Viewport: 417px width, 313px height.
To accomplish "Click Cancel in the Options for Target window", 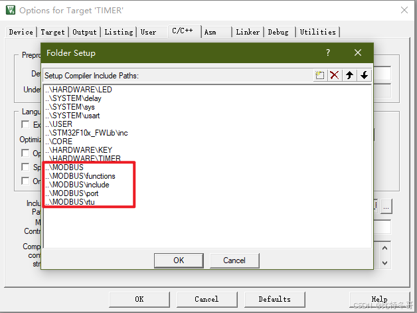I will pyautogui.click(x=207, y=299).
